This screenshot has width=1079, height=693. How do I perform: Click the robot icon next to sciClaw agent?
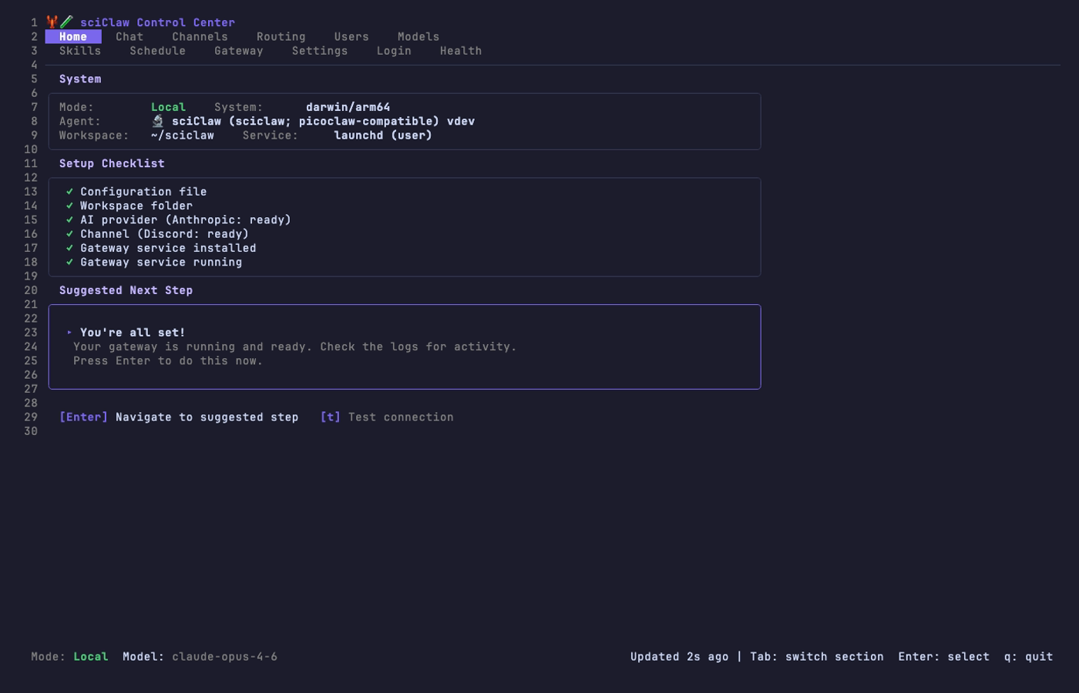click(160, 121)
